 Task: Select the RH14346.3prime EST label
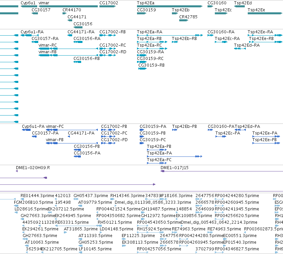coord(127,196)
